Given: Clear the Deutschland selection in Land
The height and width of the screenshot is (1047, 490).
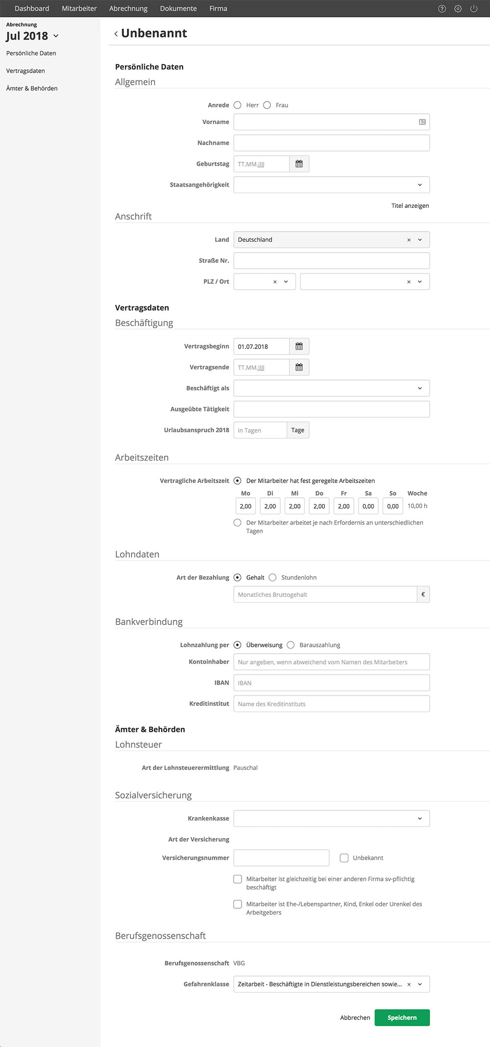Looking at the screenshot, I should pos(409,240).
